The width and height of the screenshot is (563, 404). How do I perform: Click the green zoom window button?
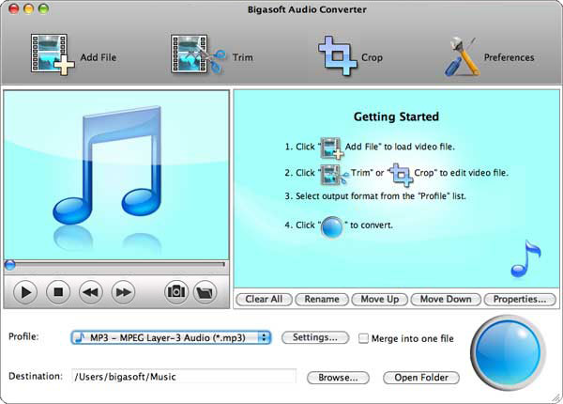(x=43, y=8)
